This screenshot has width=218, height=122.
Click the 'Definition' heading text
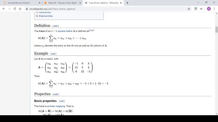[42, 26]
